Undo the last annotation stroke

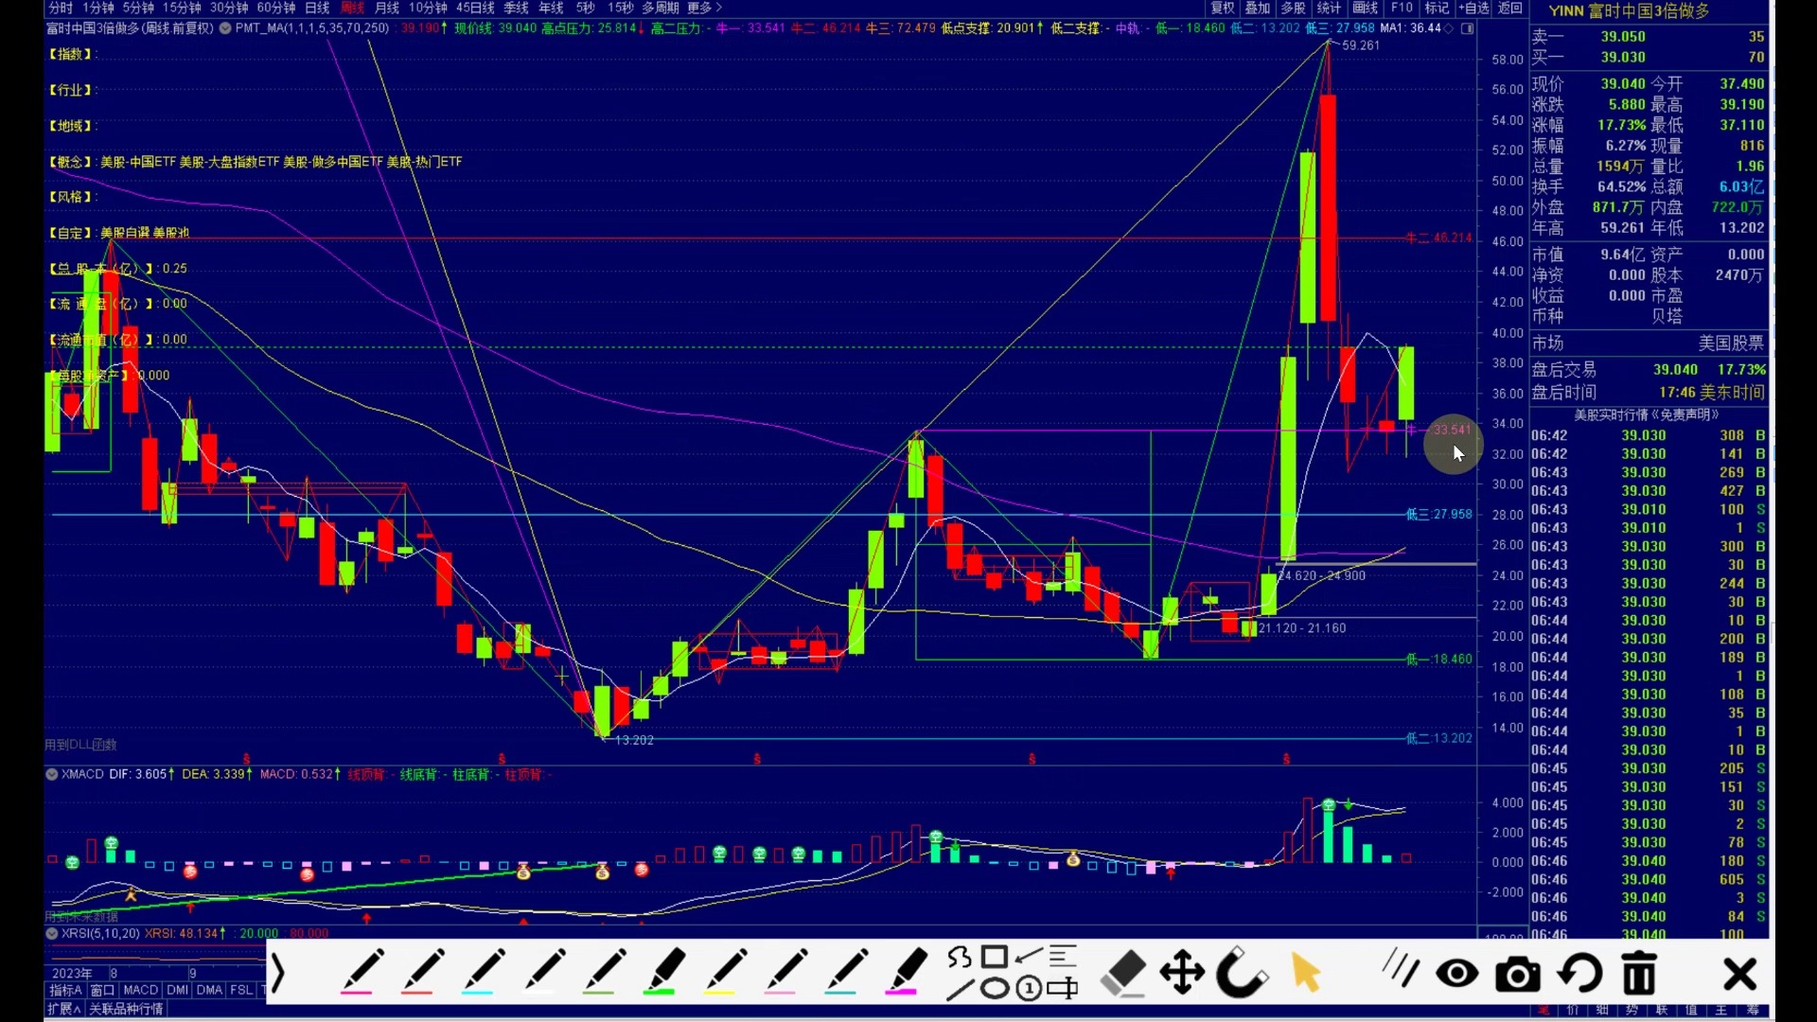coord(1580,973)
